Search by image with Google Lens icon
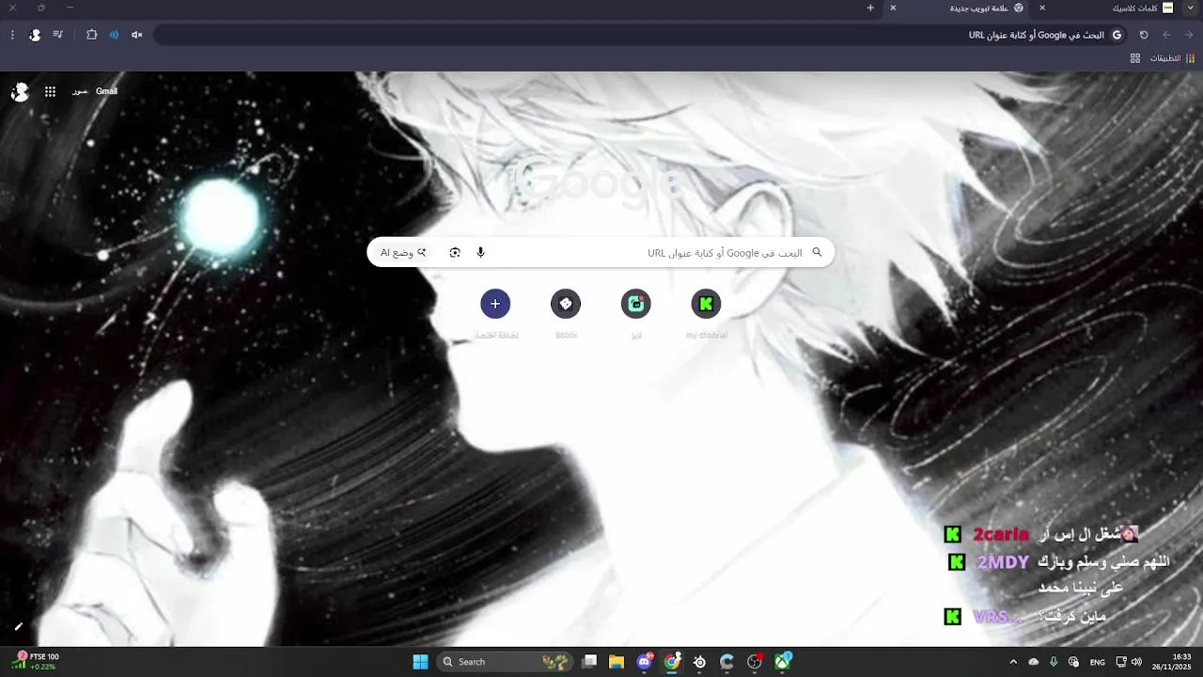Screen dimensions: 1203x677 [x=455, y=252]
